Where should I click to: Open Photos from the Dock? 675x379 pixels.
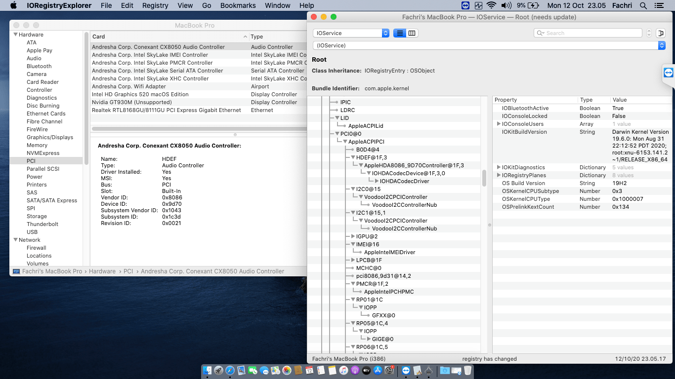point(287,370)
